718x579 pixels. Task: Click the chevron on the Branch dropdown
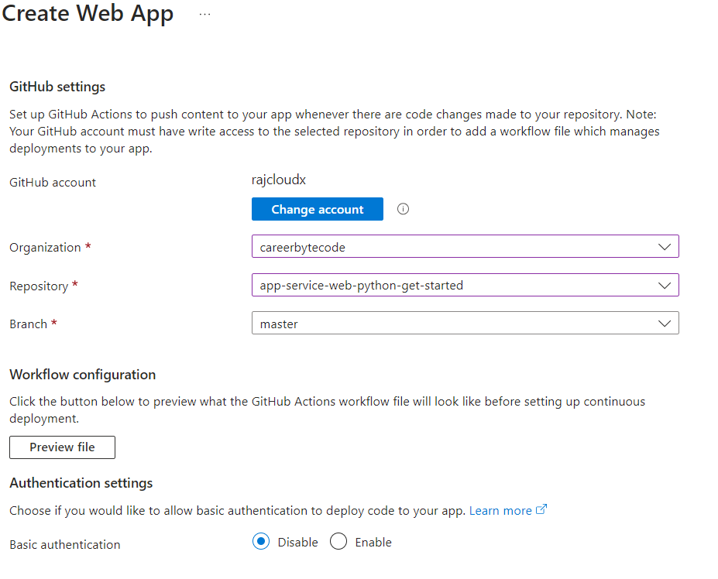[665, 323]
